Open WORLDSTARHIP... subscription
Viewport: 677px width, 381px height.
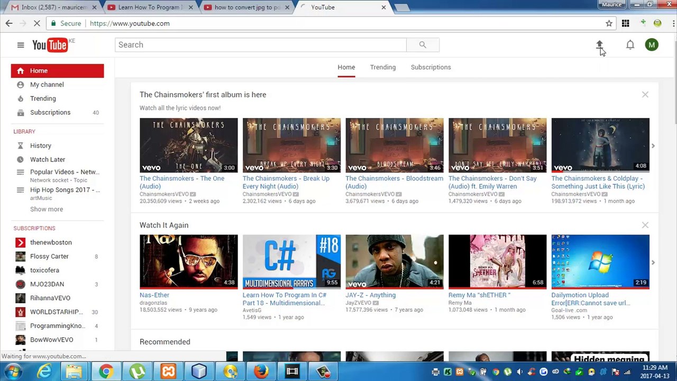pos(56,312)
